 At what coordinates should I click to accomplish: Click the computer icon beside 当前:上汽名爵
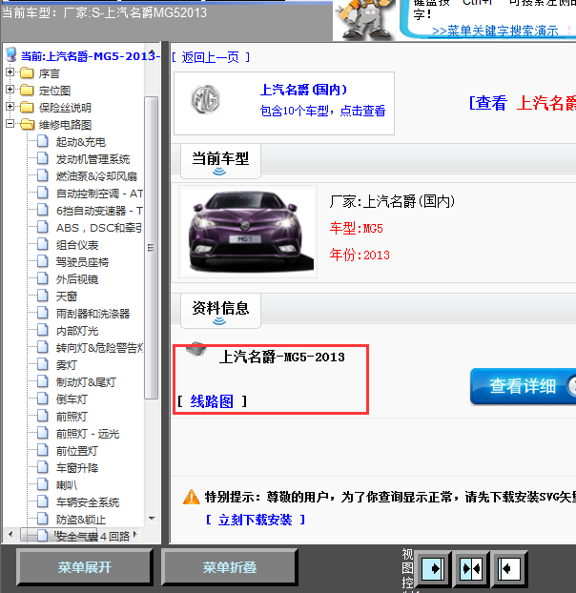pyautogui.click(x=11, y=55)
